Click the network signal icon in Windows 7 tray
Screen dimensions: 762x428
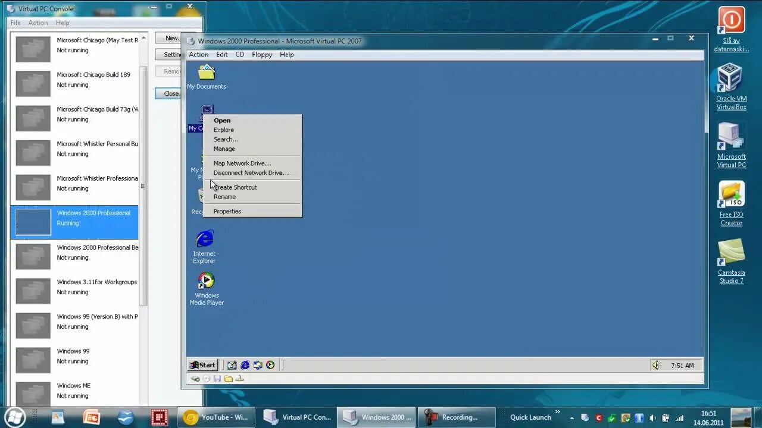(679, 417)
